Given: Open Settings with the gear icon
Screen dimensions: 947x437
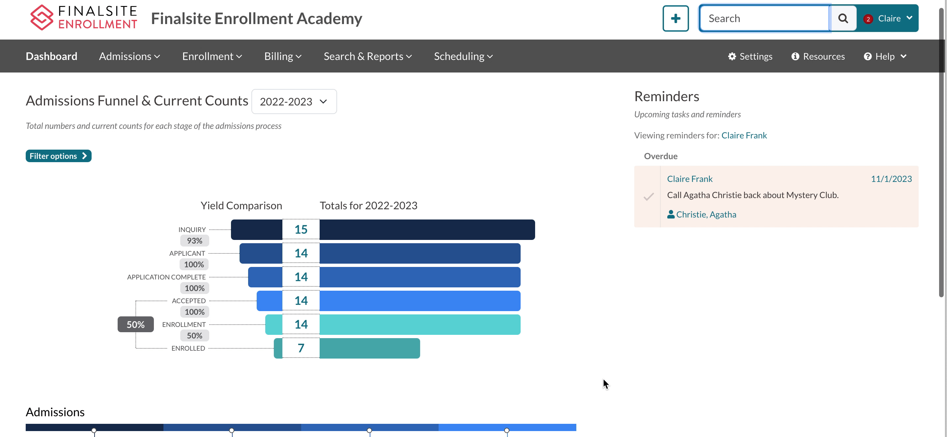Looking at the screenshot, I should [732, 56].
